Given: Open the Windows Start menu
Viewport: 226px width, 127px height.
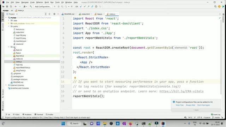Looking at the screenshot, I should click(x=63, y=123).
